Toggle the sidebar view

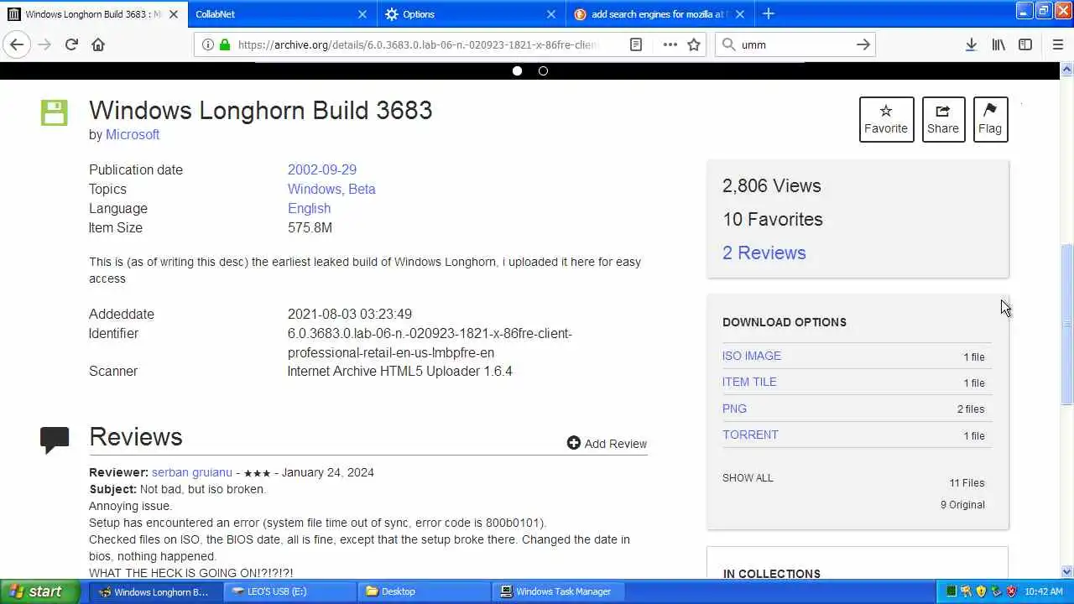[x=1025, y=44]
